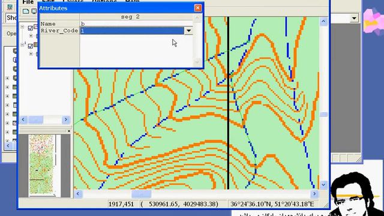The height and width of the screenshot is (216, 384).
Task: Click status bar latitude/longitude readout
Action: 272,204
